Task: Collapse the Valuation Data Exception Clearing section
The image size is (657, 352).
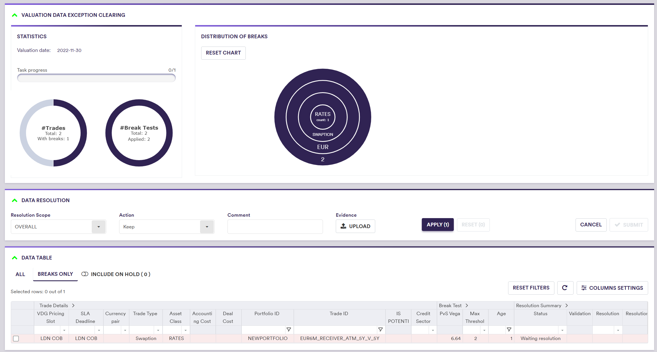Action: click(x=15, y=15)
